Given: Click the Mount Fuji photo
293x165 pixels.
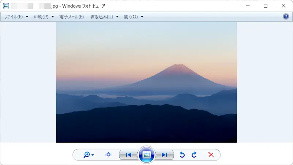Looking at the screenshot, I should [x=146, y=82].
